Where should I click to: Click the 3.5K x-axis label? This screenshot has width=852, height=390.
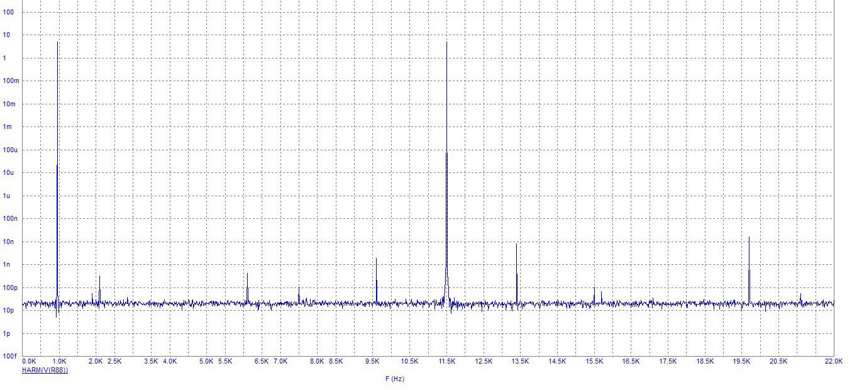point(151,362)
